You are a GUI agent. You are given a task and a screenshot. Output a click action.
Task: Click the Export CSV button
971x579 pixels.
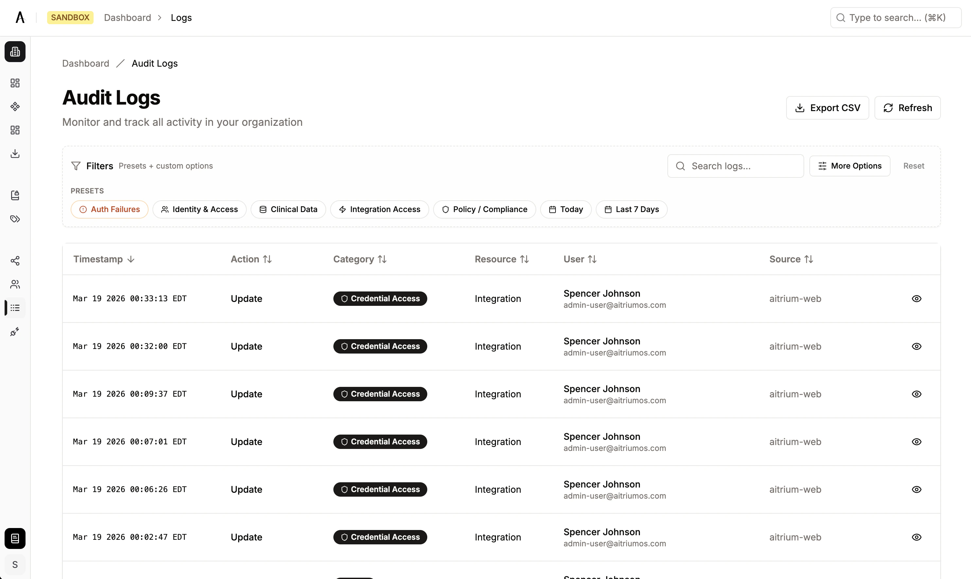pos(827,108)
